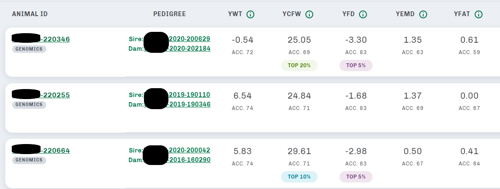
Task: Open animal ID ending 220664
Action: click(55, 151)
